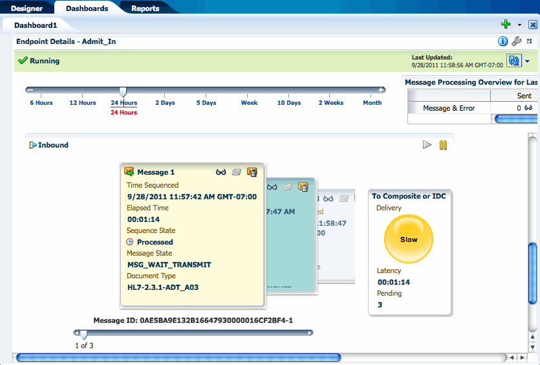Click Message 1 envelope with trash icon
Screen dimensions: 540x365
click(x=252, y=172)
